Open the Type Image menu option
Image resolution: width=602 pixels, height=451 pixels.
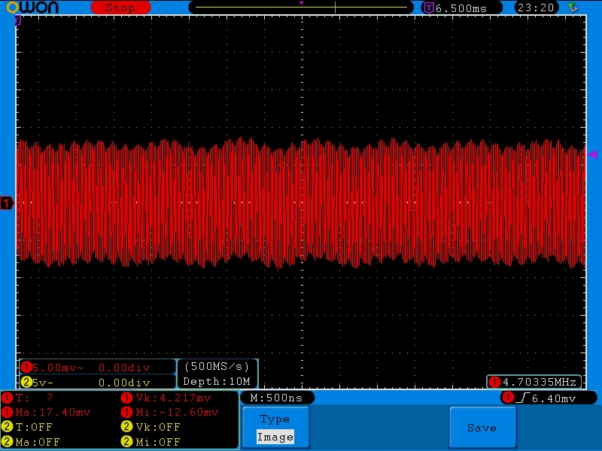[x=275, y=428]
